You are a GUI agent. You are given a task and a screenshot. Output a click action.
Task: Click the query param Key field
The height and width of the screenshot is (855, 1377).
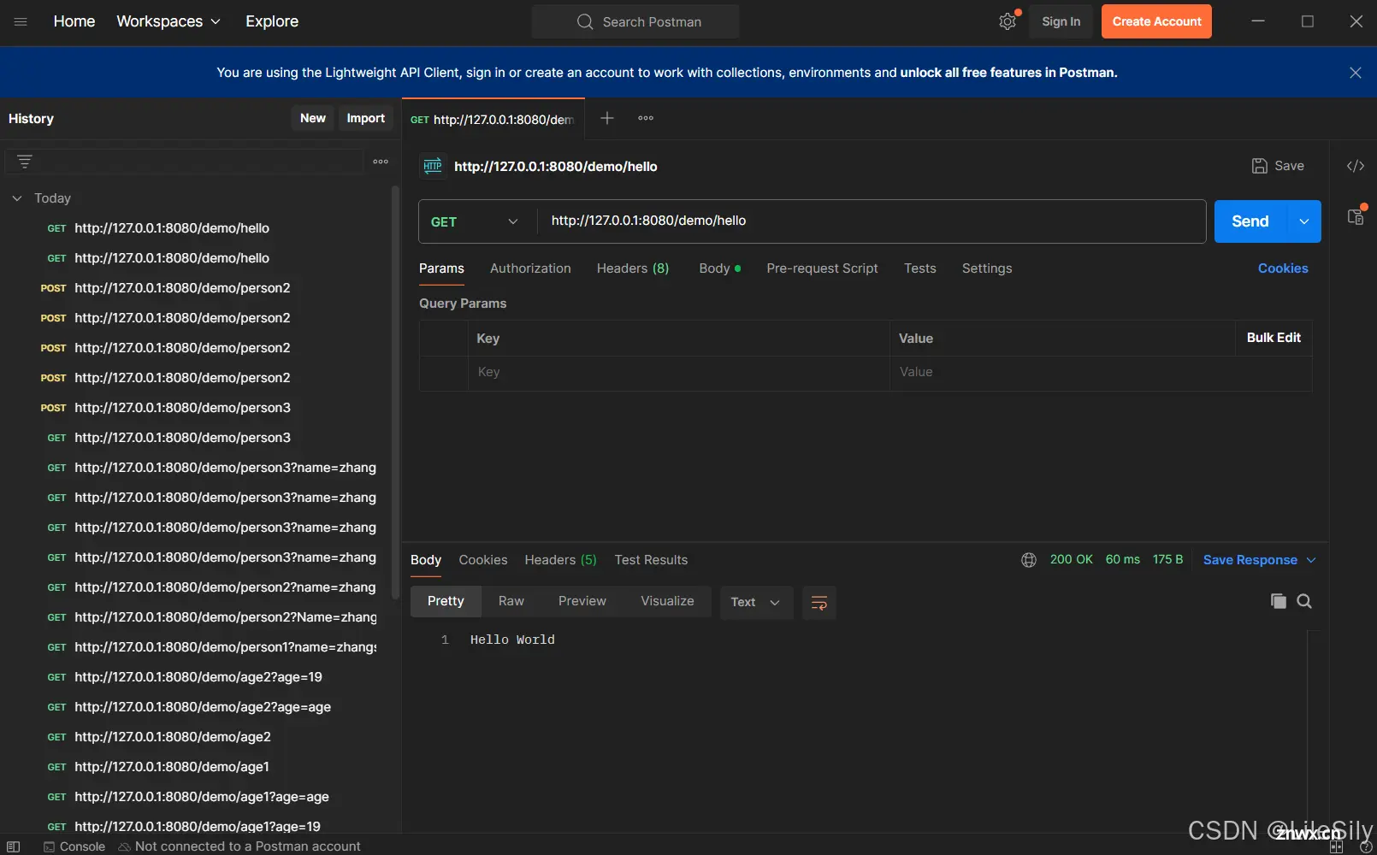point(679,373)
